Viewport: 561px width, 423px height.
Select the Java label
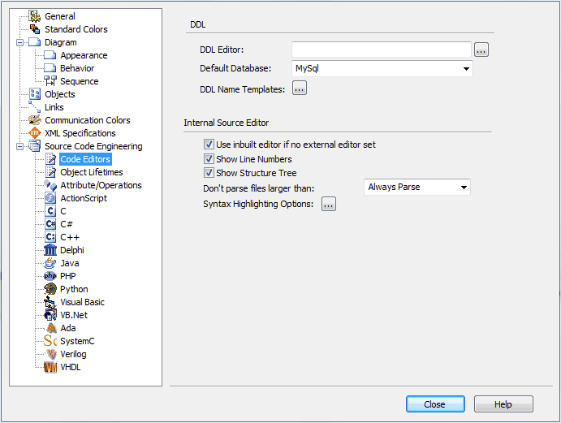tap(70, 263)
